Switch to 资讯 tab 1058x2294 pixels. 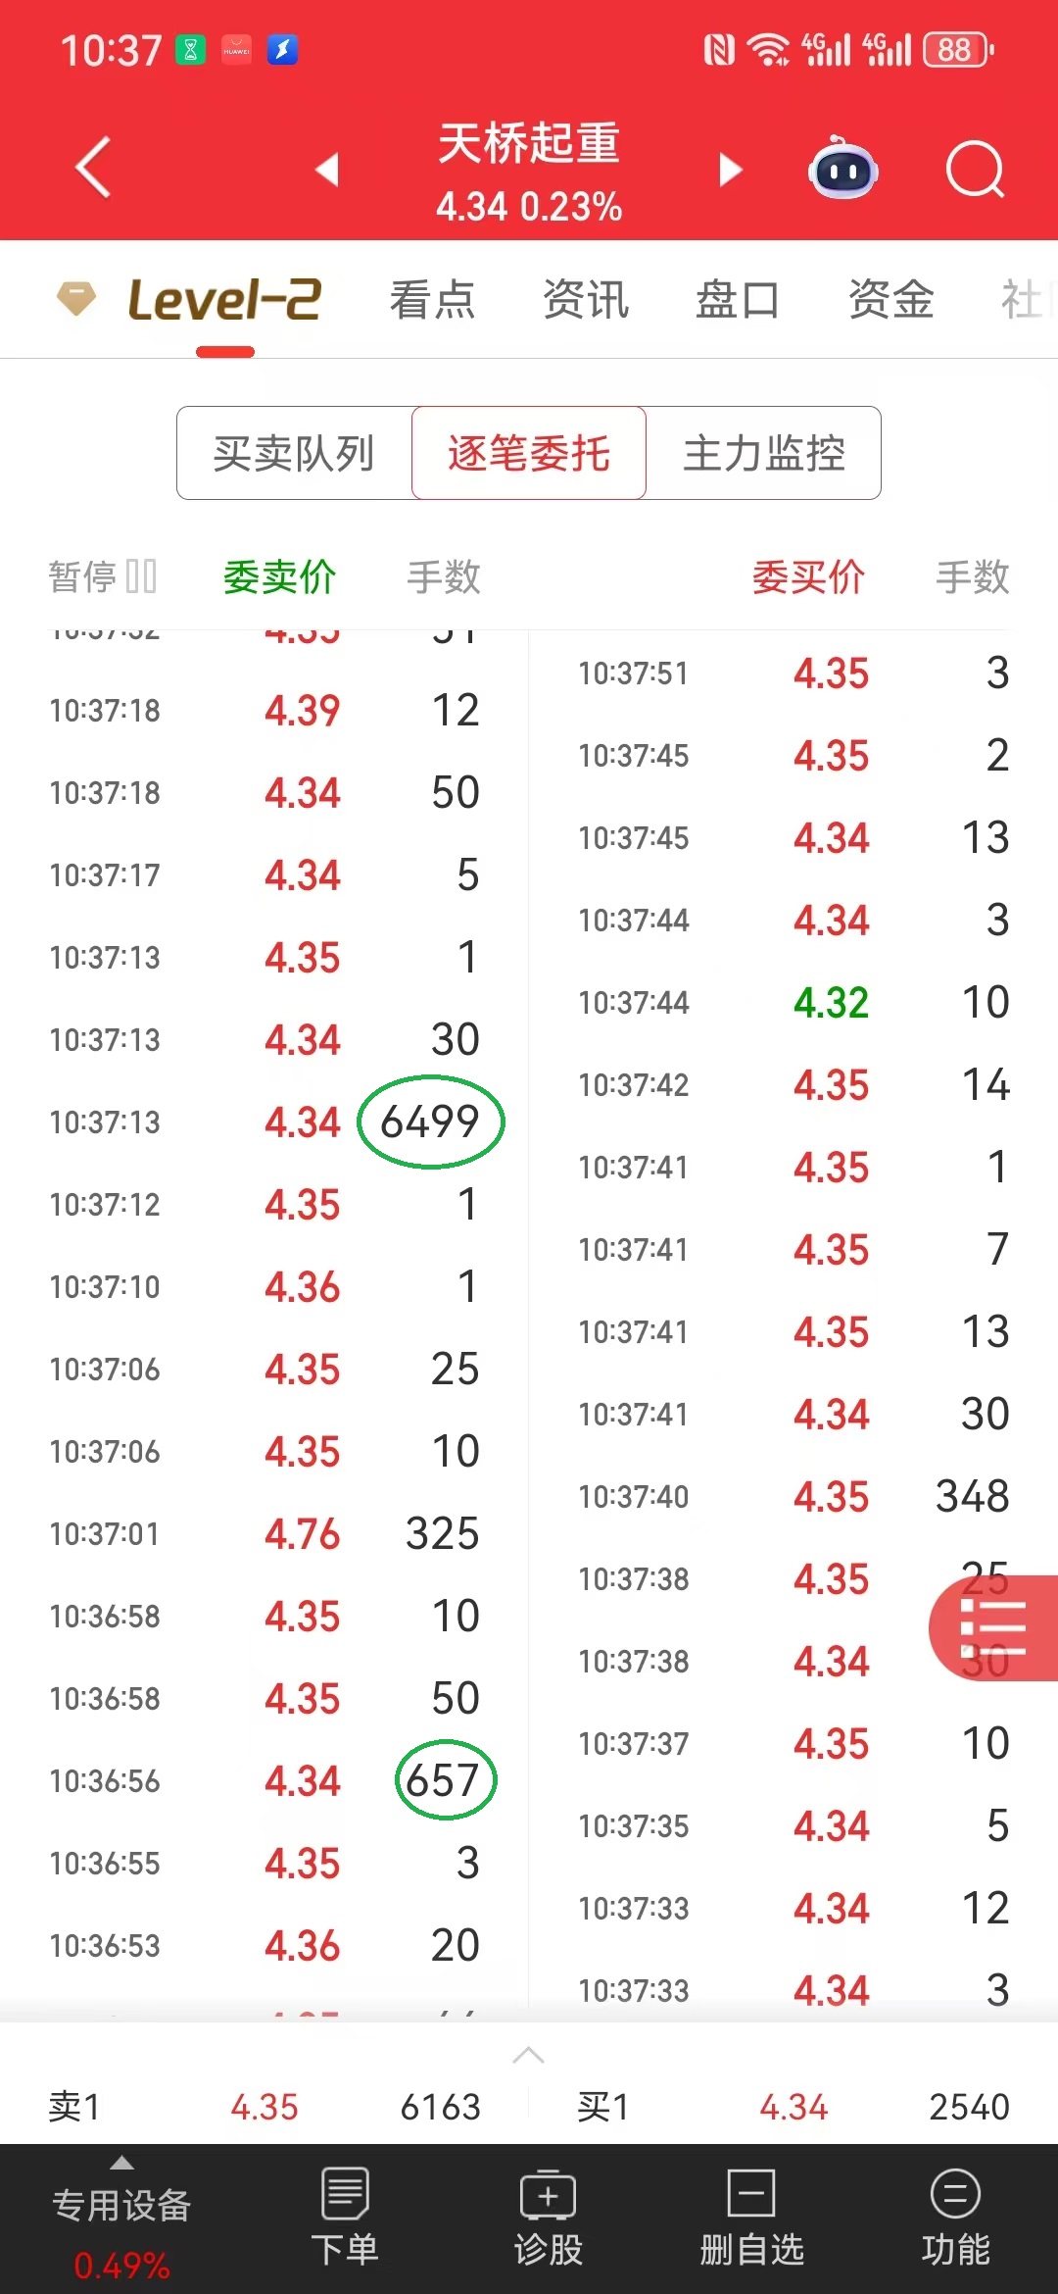pyautogui.click(x=585, y=299)
